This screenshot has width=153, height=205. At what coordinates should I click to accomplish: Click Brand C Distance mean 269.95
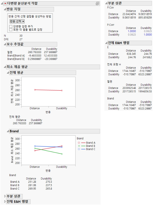[32, 189]
